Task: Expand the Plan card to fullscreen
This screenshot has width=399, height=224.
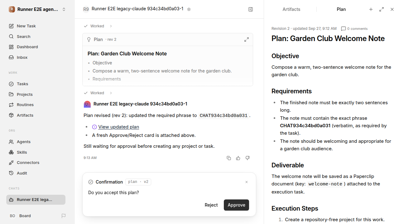Action: 247,40
